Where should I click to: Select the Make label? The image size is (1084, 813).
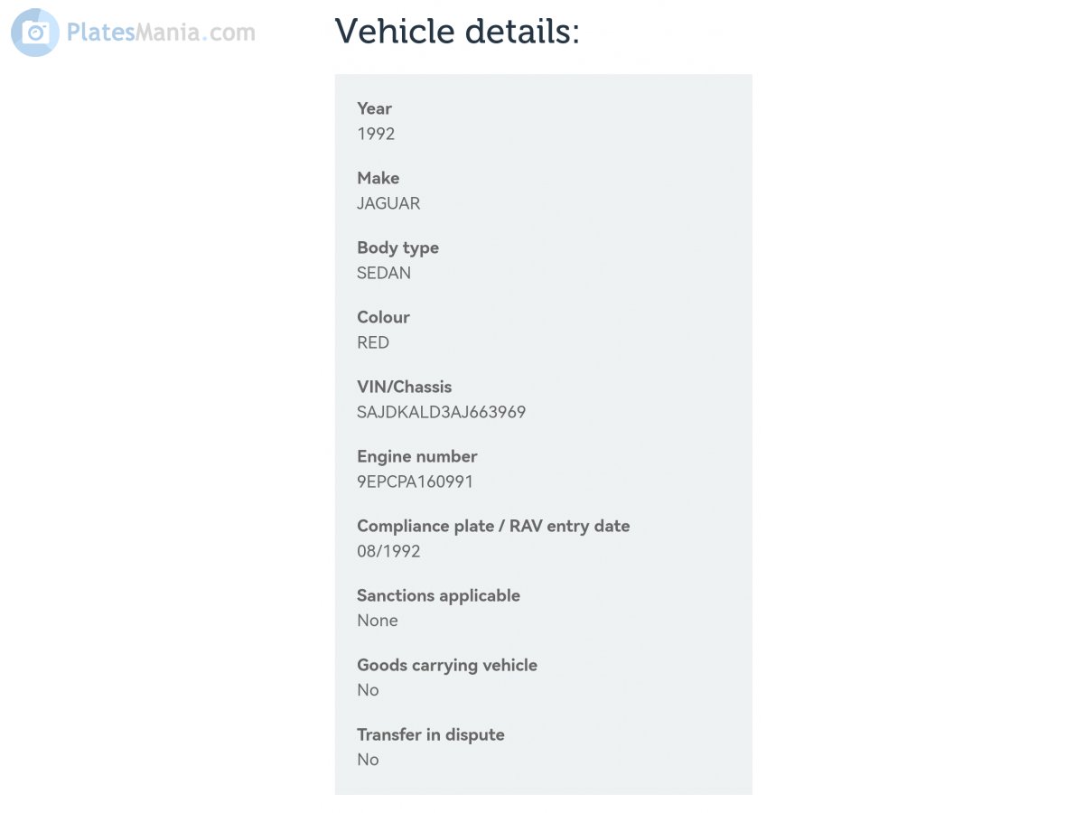378,178
